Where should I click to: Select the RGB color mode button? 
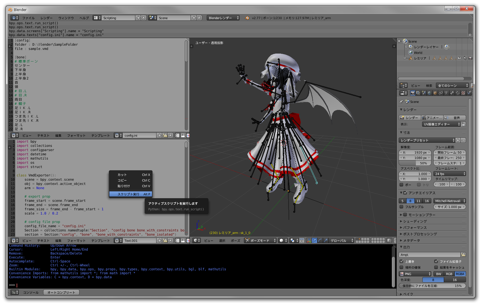449,274
